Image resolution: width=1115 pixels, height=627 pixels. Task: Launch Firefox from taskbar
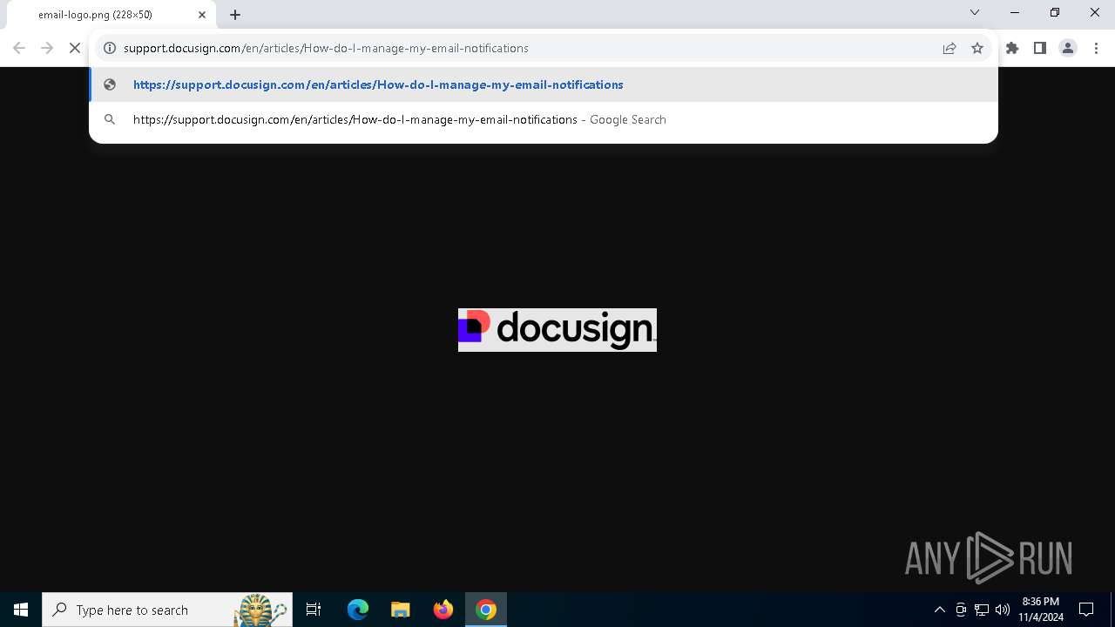point(443,610)
